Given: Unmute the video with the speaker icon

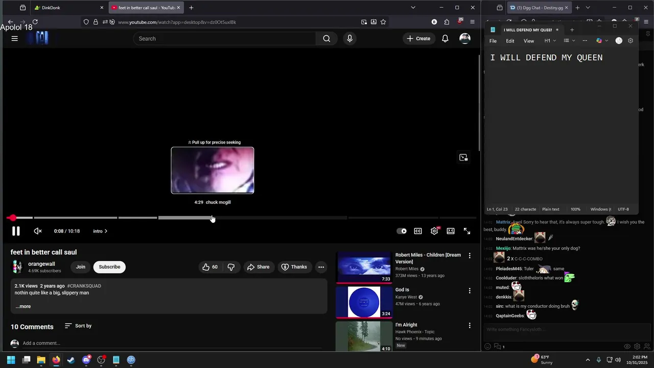Looking at the screenshot, I should click(x=38, y=231).
